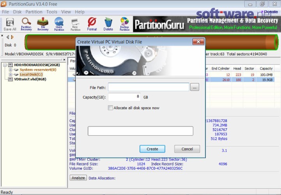Expand the System-reserviert tree node
Viewport: 281px width, 195px height.
[11, 69]
